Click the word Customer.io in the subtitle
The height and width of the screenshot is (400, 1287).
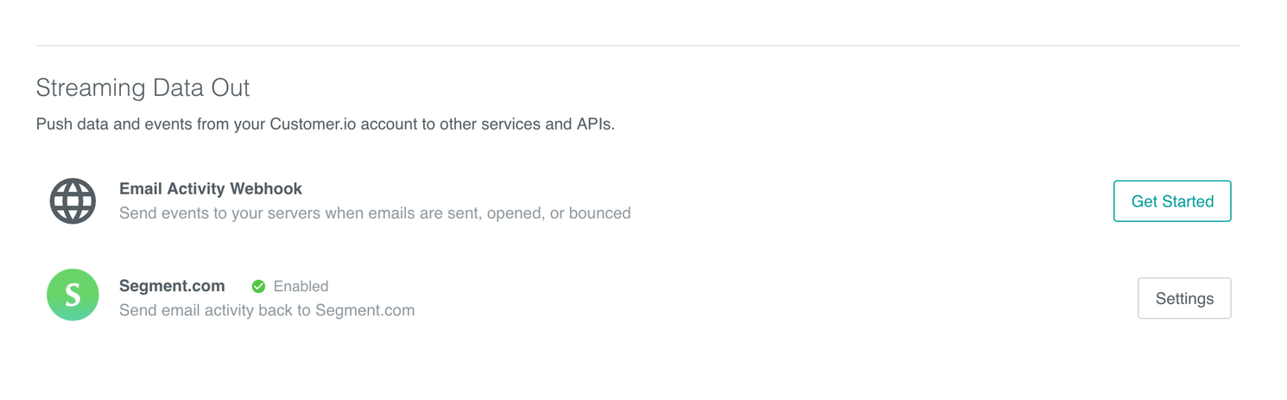(x=313, y=124)
